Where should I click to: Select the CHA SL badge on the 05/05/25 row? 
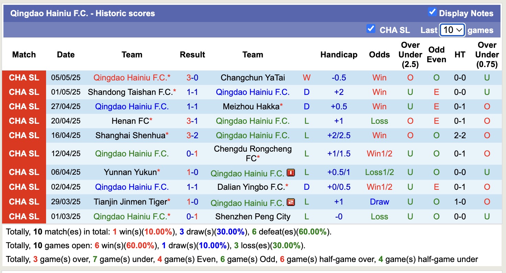(x=24, y=78)
